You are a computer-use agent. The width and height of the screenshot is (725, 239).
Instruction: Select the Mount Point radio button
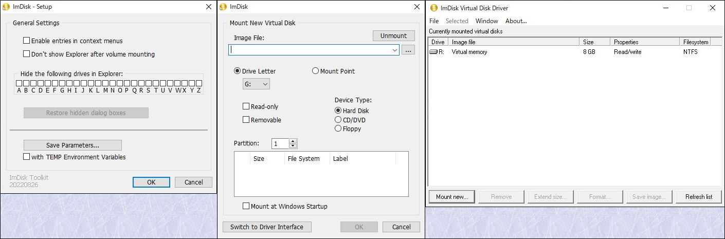pyautogui.click(x=315, y=71)
